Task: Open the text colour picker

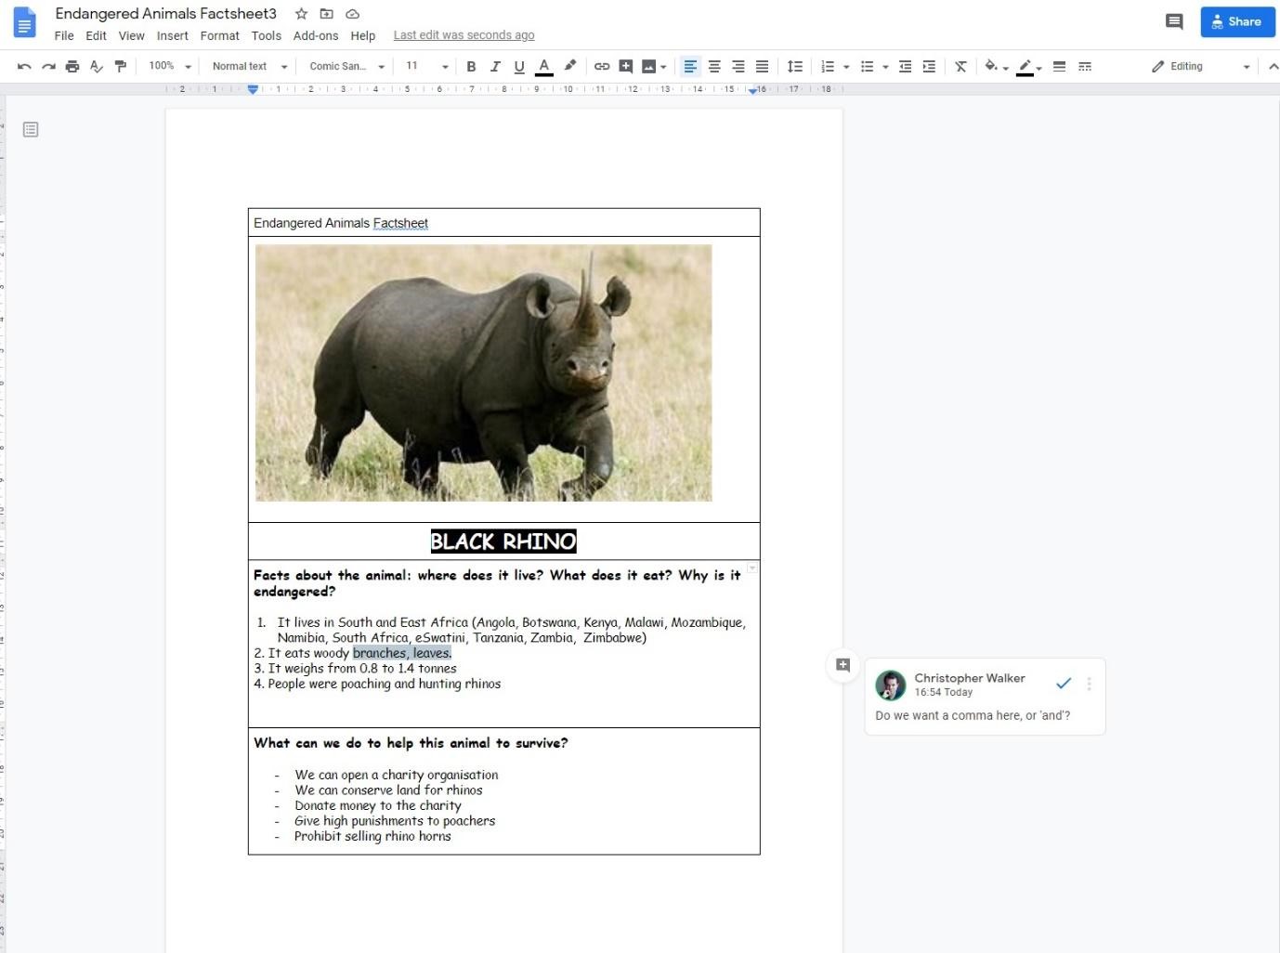Action: [x=544, y=66]
